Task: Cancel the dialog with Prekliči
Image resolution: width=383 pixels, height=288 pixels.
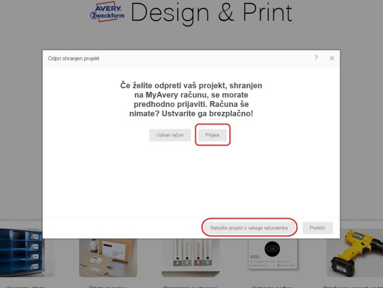Action: (x=318, y=228)
